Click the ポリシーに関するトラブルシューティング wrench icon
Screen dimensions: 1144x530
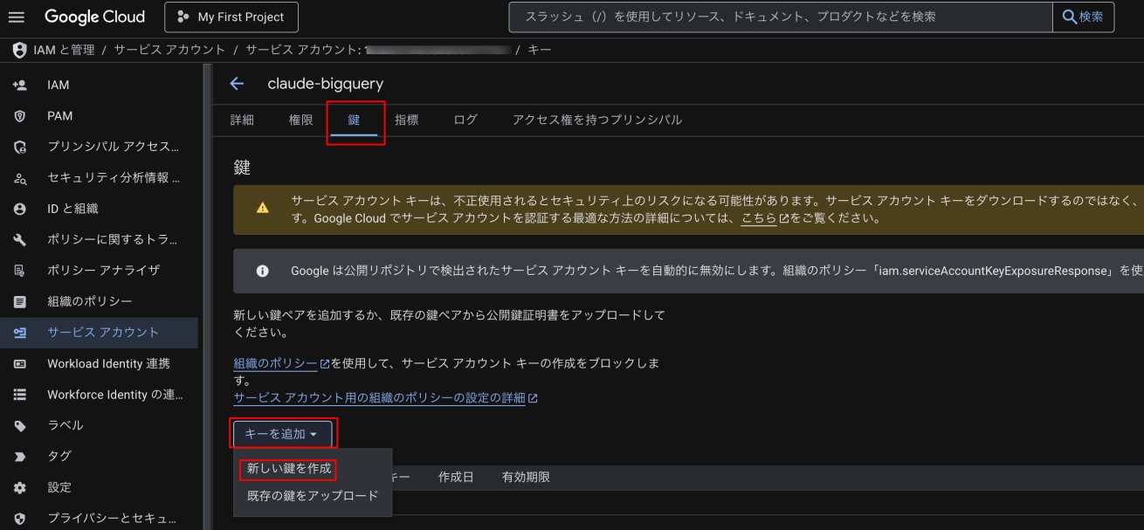(18, 239)
